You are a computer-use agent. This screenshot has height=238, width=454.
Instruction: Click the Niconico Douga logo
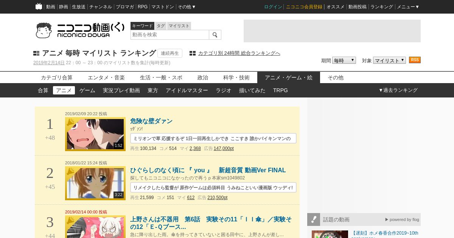coord(80,30)
